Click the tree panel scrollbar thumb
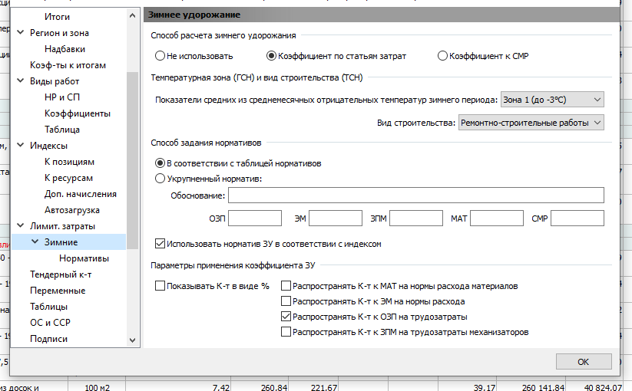 click(132, 160)
